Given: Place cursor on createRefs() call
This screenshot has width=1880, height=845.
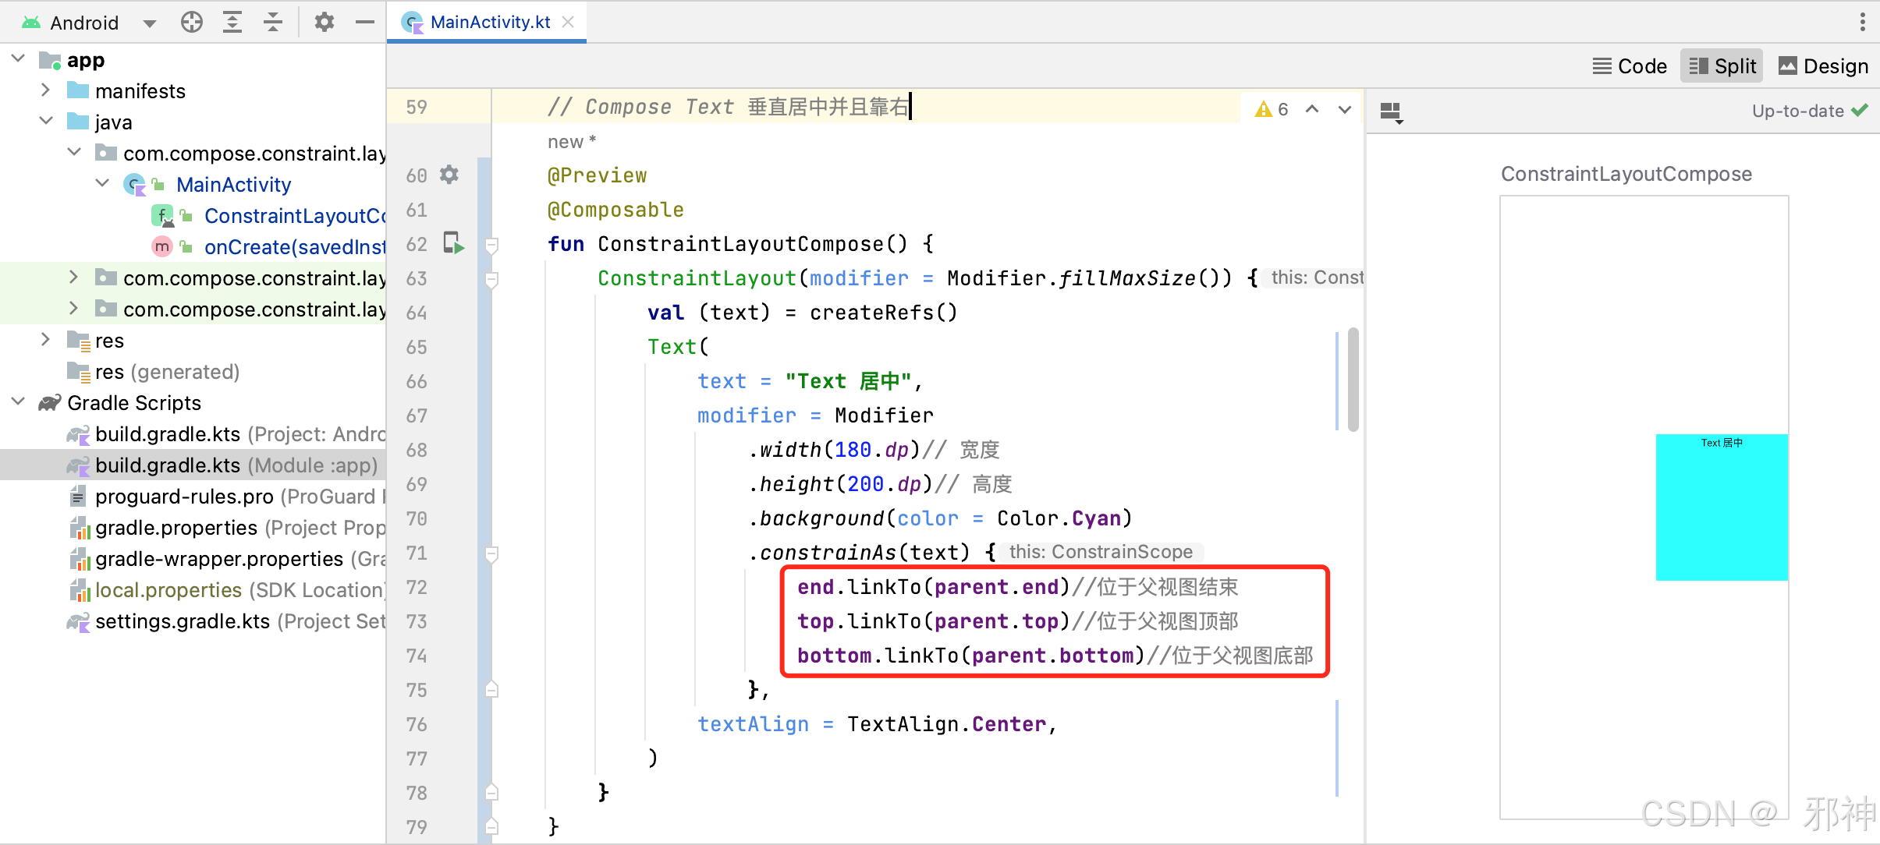Looking at the screenshot, I should coord(884,313).
